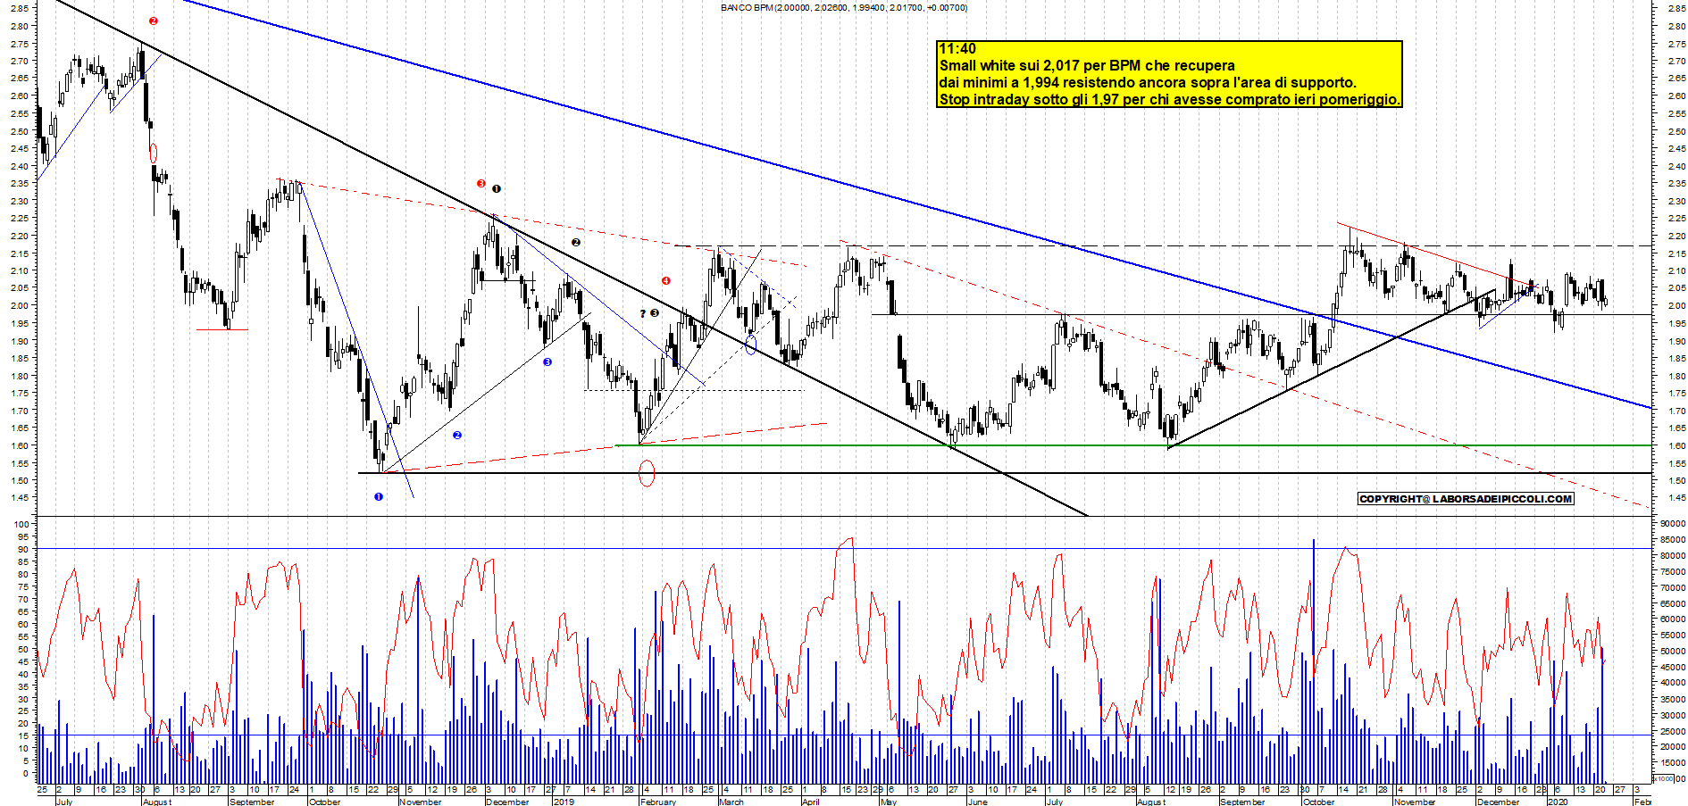This screenshot has width=1688, height=806.
Task: Click the BANCO BPM chart title text
Action: click(843, 8)
